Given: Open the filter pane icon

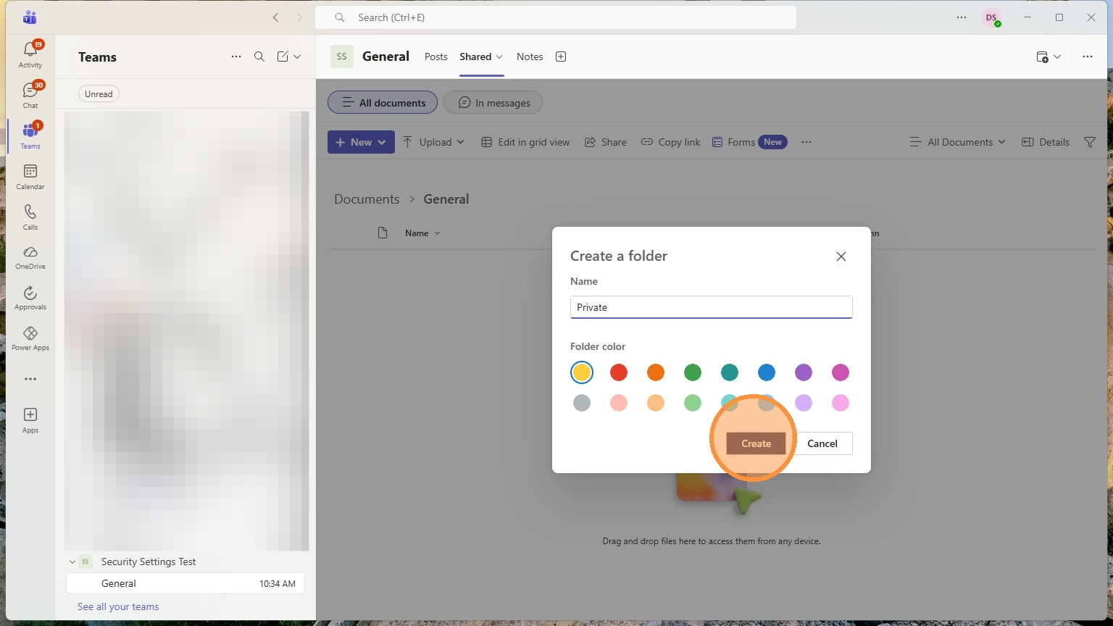Looking at the screenshot, I should tap(1090, 142).
